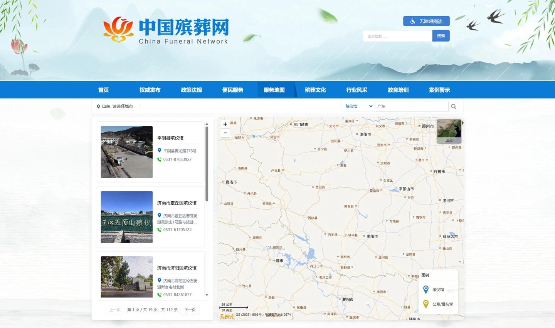
Task: Open the 殡葬文化 menu item
Action: [x=314, y=90]
